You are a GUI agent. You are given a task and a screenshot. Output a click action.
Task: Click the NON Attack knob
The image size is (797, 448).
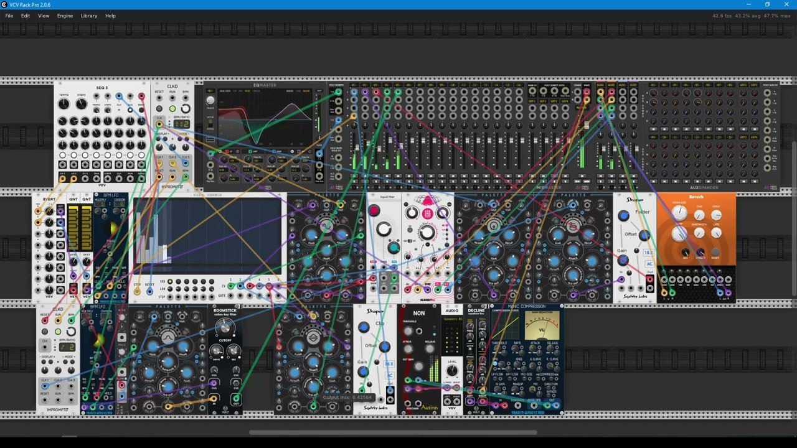coord(408,349)
